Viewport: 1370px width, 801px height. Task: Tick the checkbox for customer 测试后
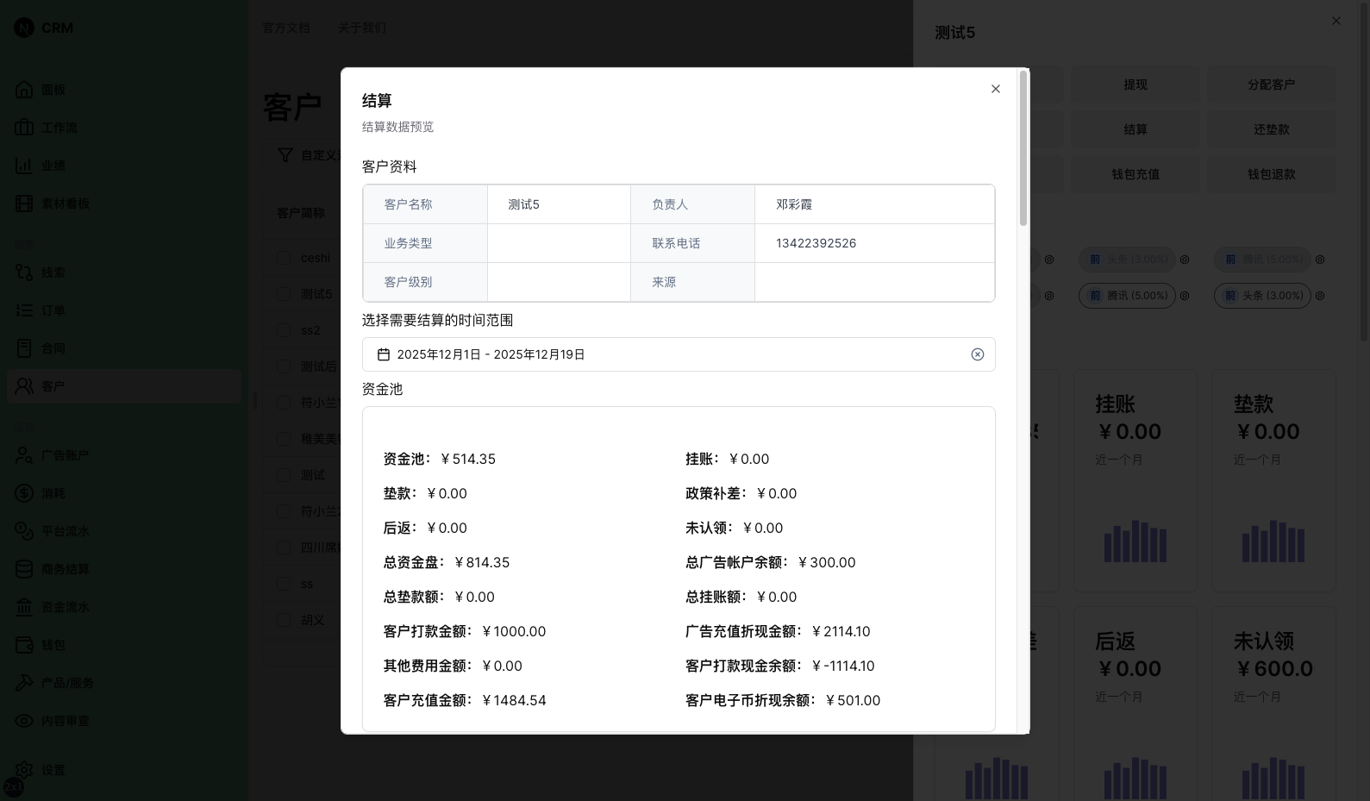pyautogui.click(x=284, y=366)
